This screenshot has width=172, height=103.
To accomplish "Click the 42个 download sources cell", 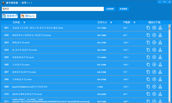I will (x=126, y=28).
